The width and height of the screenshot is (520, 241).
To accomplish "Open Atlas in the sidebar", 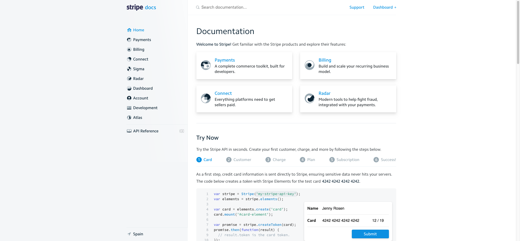I will point(138,118).
